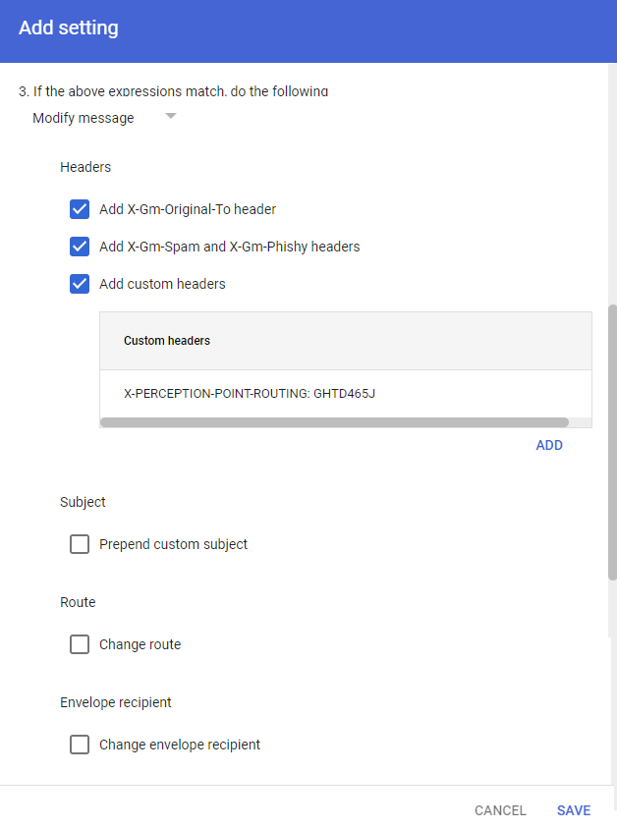
Task: Open the "Modify message" action dropdown
Action: point(84,118)
